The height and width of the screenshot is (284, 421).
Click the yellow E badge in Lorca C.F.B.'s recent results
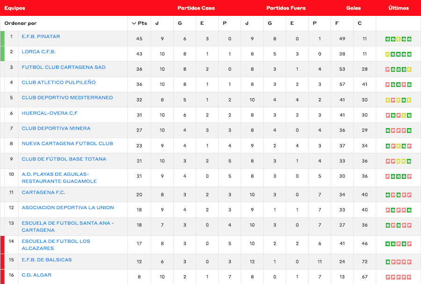(387, 54)
